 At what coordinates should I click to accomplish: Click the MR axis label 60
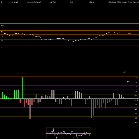(x=136, y=87)
